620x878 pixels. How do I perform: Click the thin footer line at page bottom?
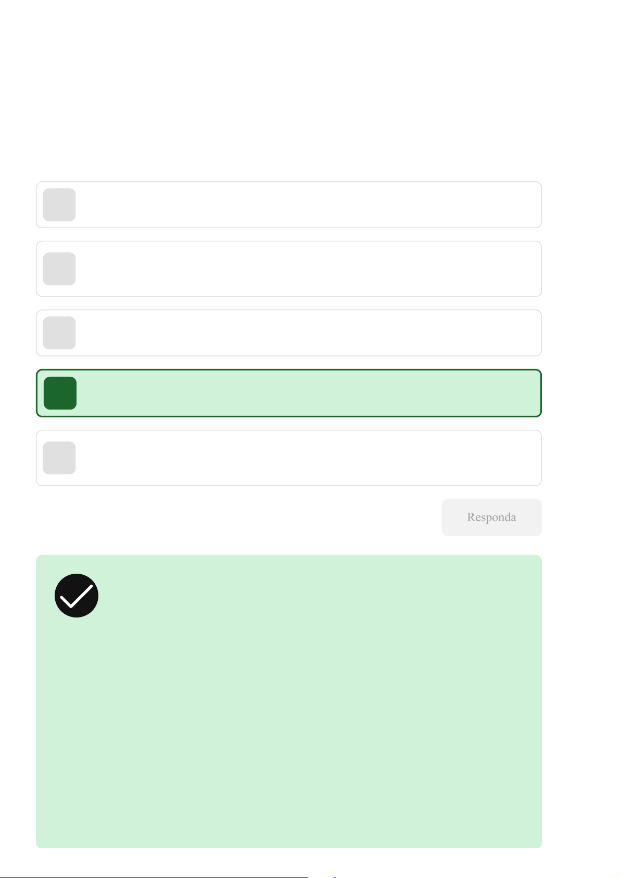click(156, 877)
